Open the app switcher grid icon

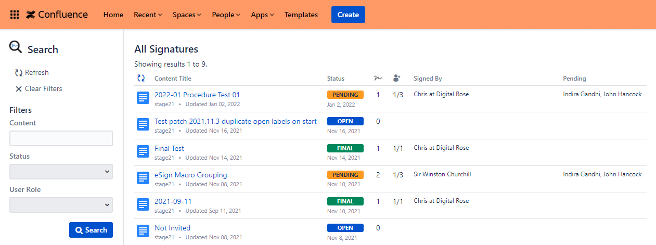coord(15,15)
